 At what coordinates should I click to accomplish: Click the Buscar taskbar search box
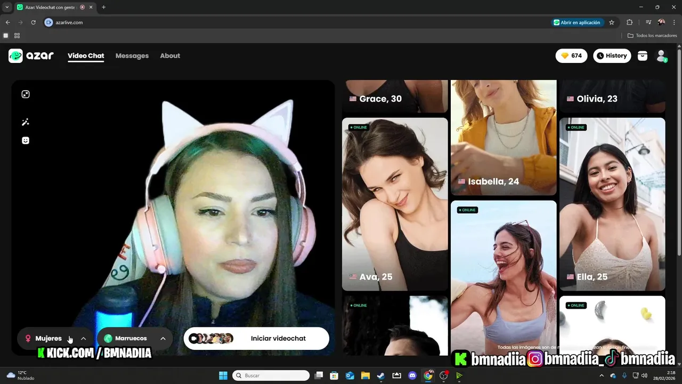(x=271, y=375)
